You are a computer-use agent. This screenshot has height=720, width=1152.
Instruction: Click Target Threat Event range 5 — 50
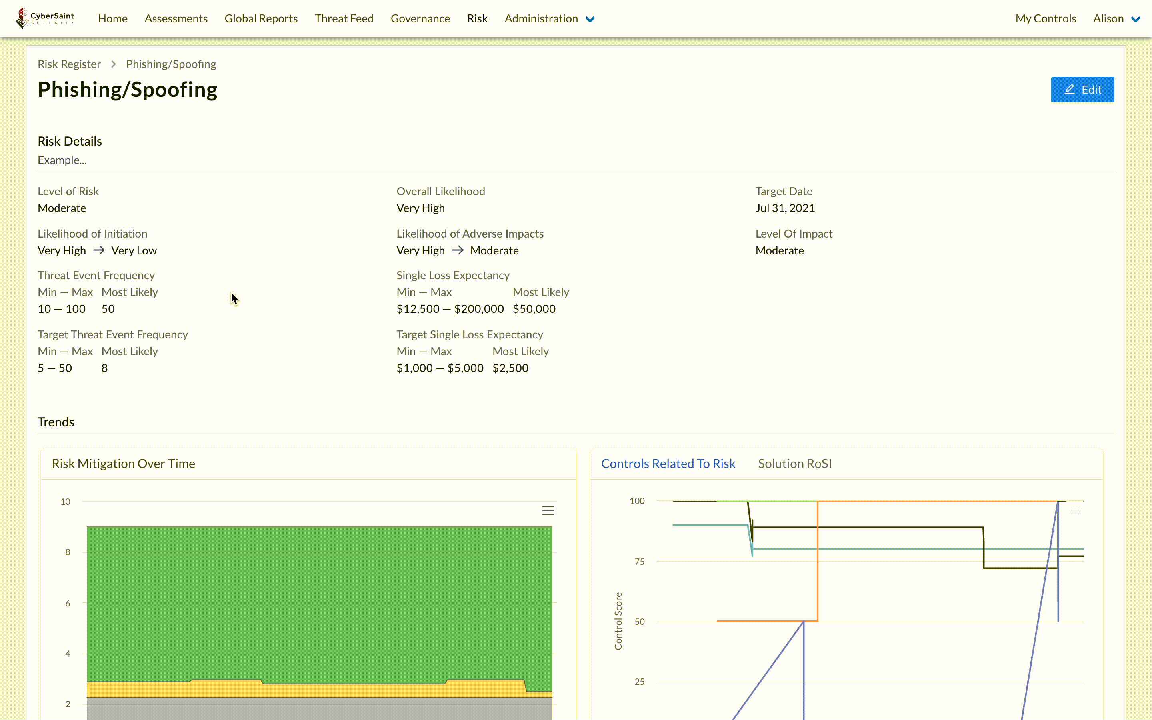click(55, 368)
